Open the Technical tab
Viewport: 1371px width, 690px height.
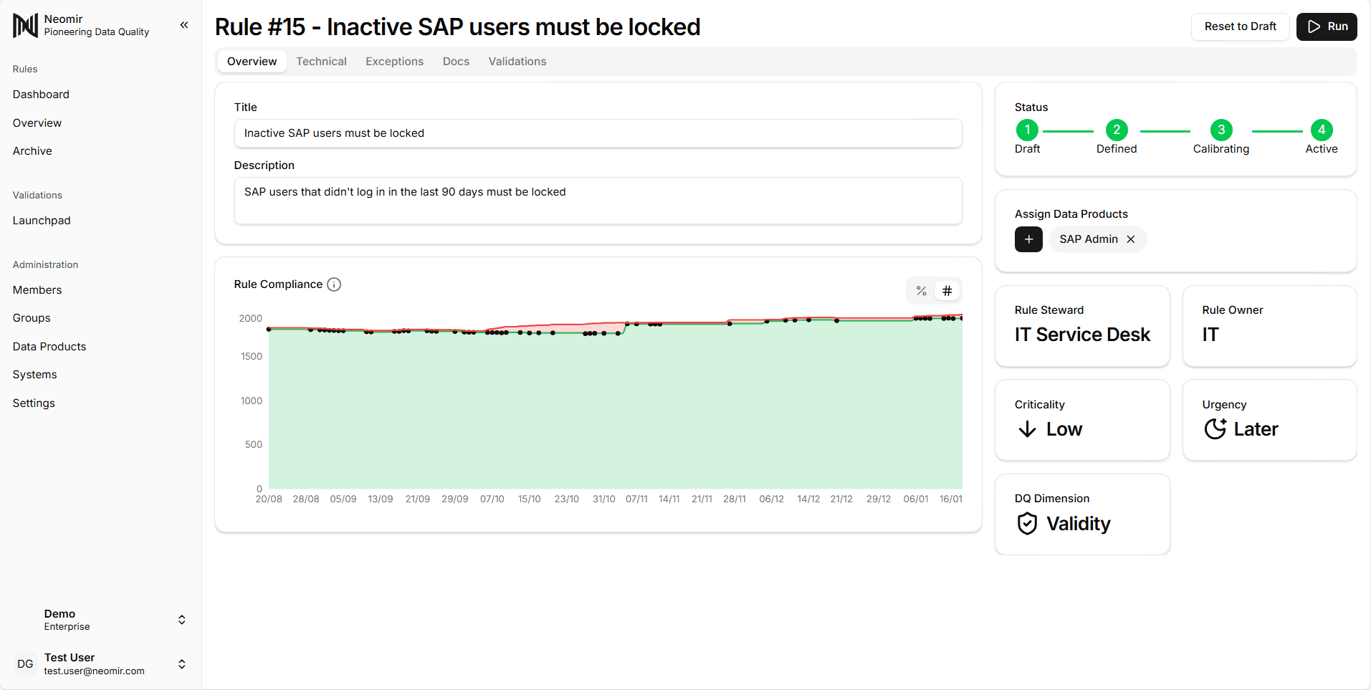pyautogui.click(x=321, y=62)
